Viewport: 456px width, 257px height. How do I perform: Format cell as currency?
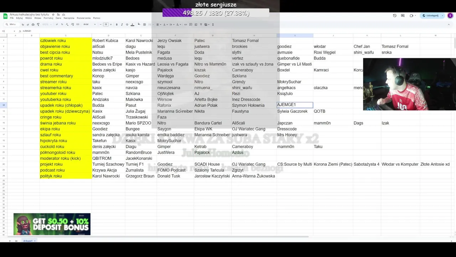pyautogui.click(x=57, y=24)
